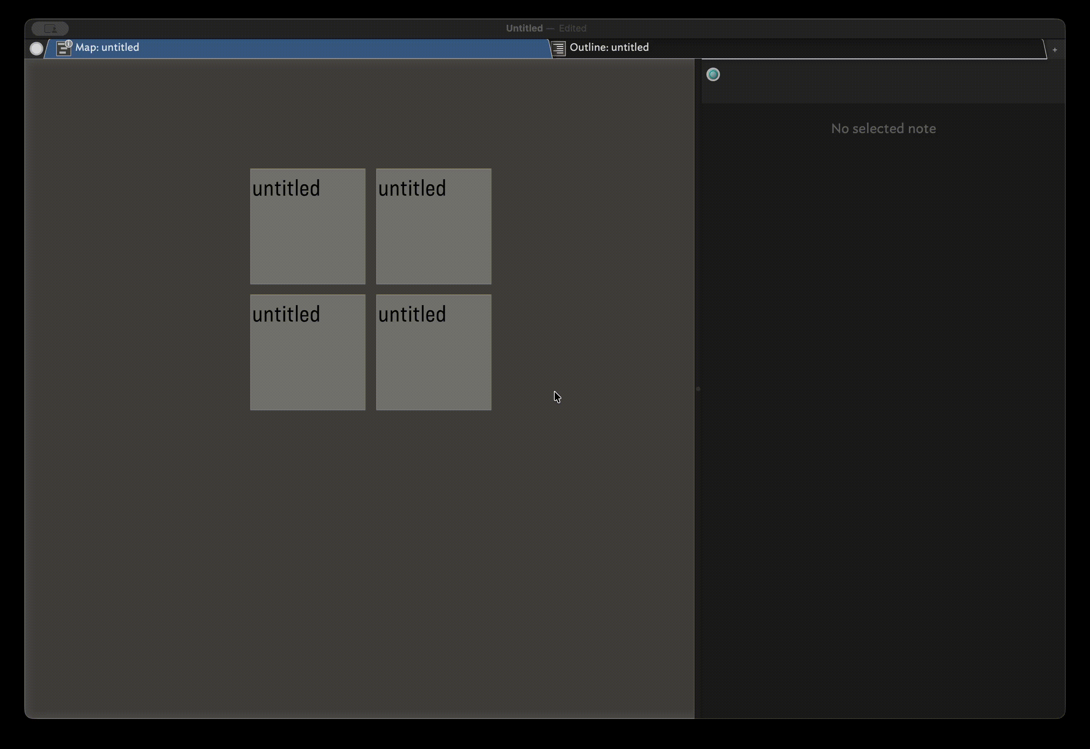Click the plus icon to add a new tab
Image resolution: width=1090 pixels, height=749 pixels.
1054,49
